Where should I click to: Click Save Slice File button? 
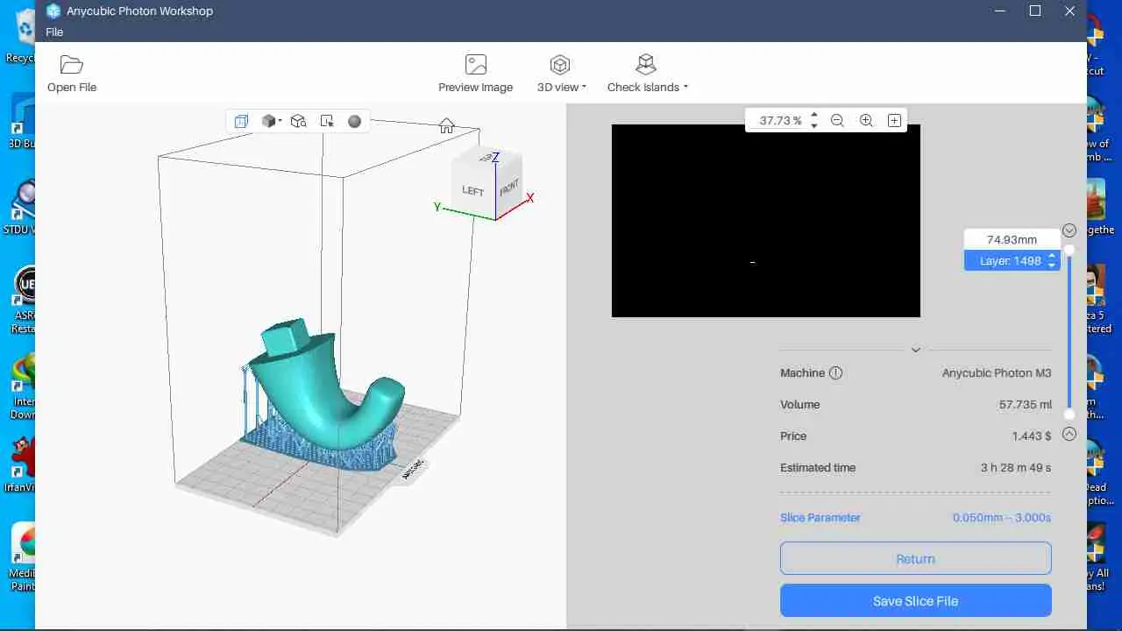[915, 601]
